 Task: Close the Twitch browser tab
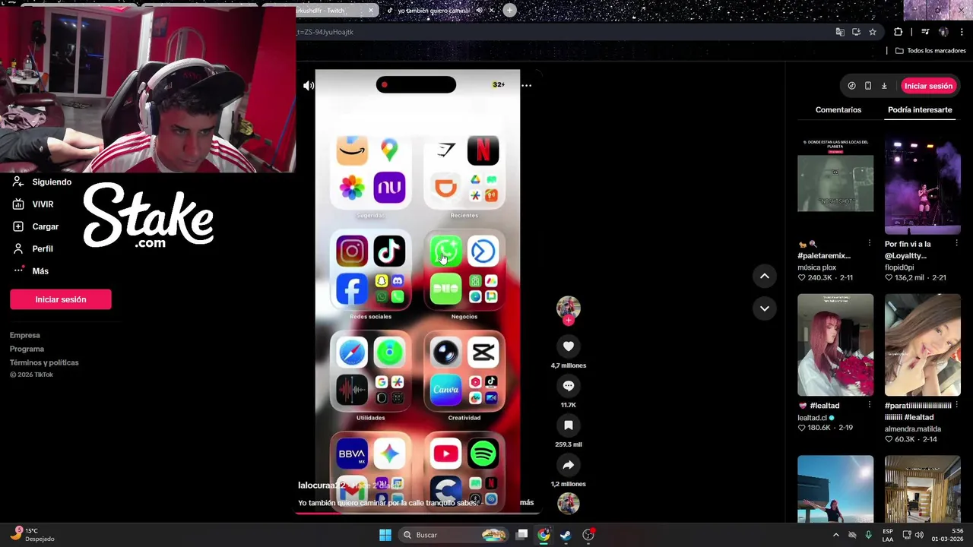(x=371, y=11)
